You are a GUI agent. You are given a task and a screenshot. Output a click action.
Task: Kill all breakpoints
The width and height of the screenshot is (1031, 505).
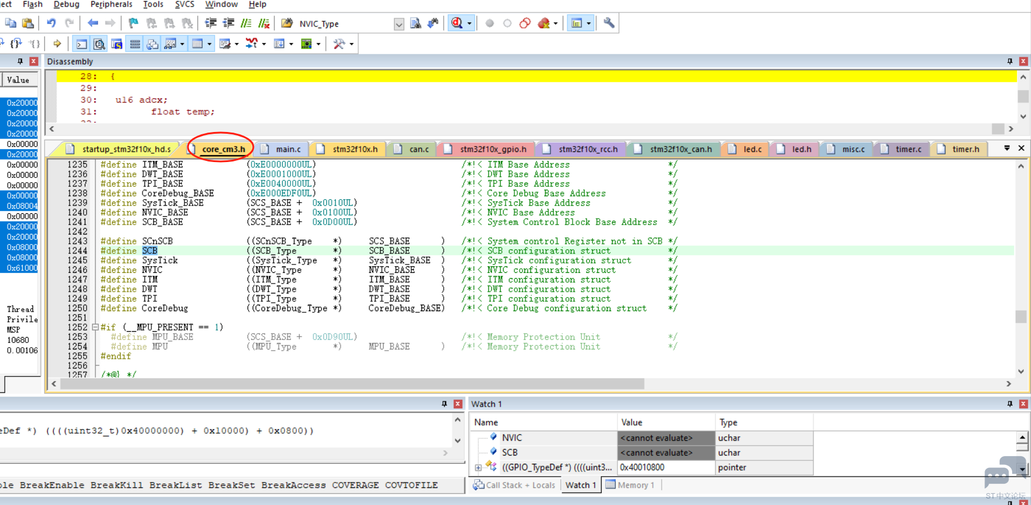point(543,24)
